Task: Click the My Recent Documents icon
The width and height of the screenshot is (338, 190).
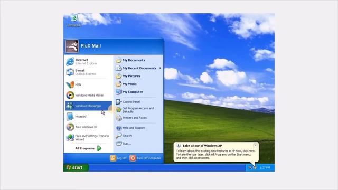Action: point(118,68)
